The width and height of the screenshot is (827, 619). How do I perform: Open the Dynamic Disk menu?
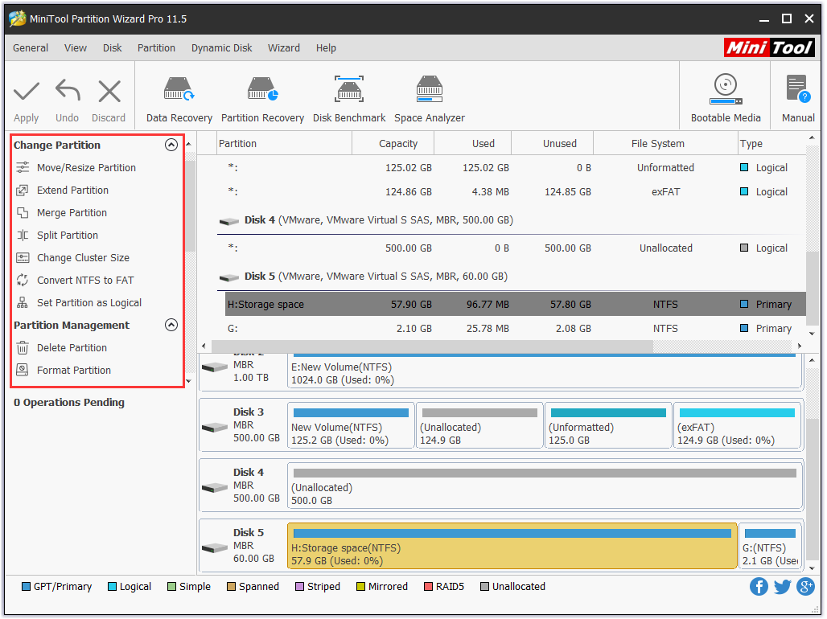click(221, 48)
